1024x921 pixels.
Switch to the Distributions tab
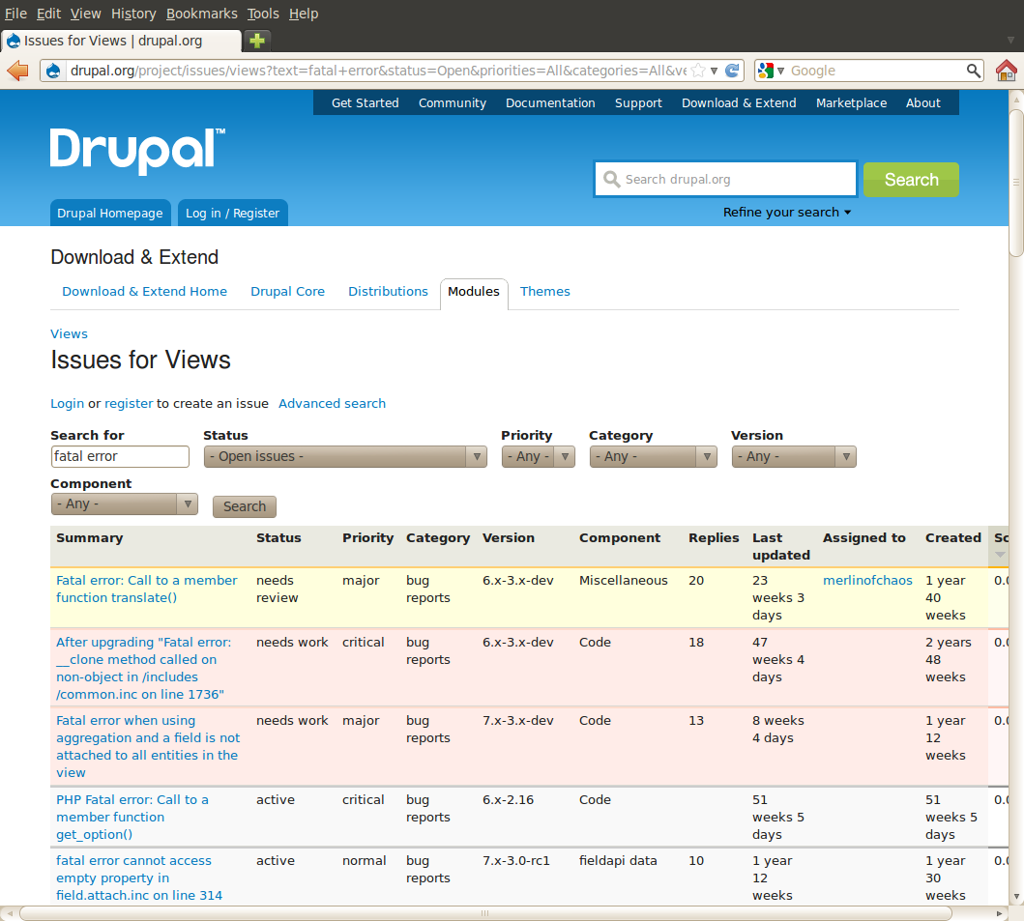pyautogui.click(x=388, y=291)
